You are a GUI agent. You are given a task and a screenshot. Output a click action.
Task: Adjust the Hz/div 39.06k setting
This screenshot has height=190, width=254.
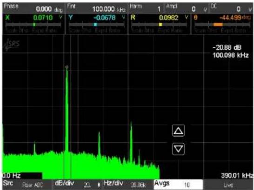pos(128,184)
